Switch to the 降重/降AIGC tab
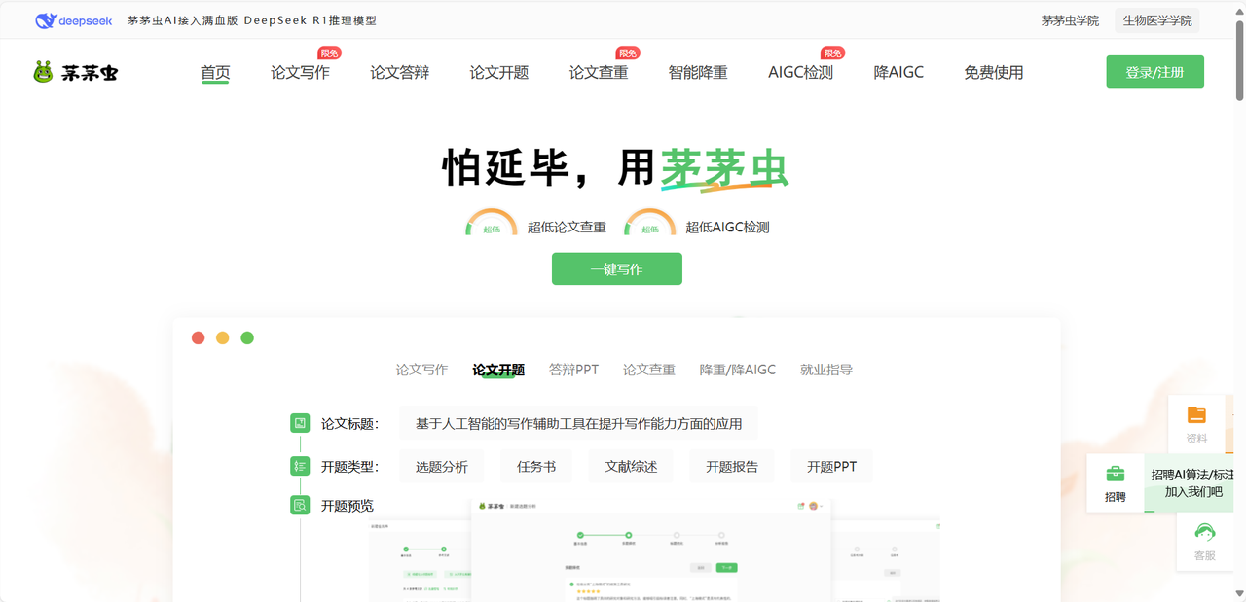This screenshot has width=1246, height=602. [x=737, y=370]
